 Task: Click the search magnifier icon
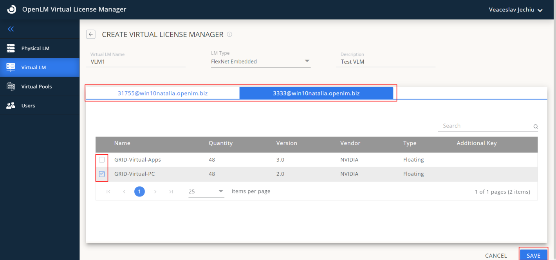[535, 126]
